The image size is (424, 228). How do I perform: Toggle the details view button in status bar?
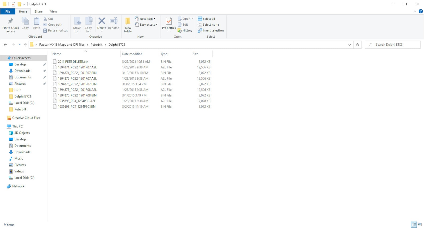pos(414,225)
